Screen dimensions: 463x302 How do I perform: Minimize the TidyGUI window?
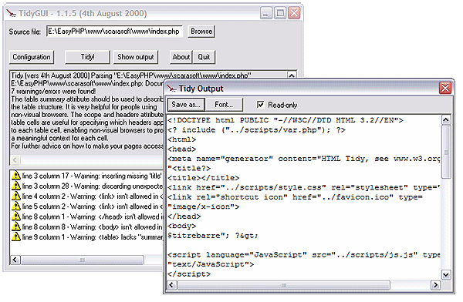pos(265,13)
